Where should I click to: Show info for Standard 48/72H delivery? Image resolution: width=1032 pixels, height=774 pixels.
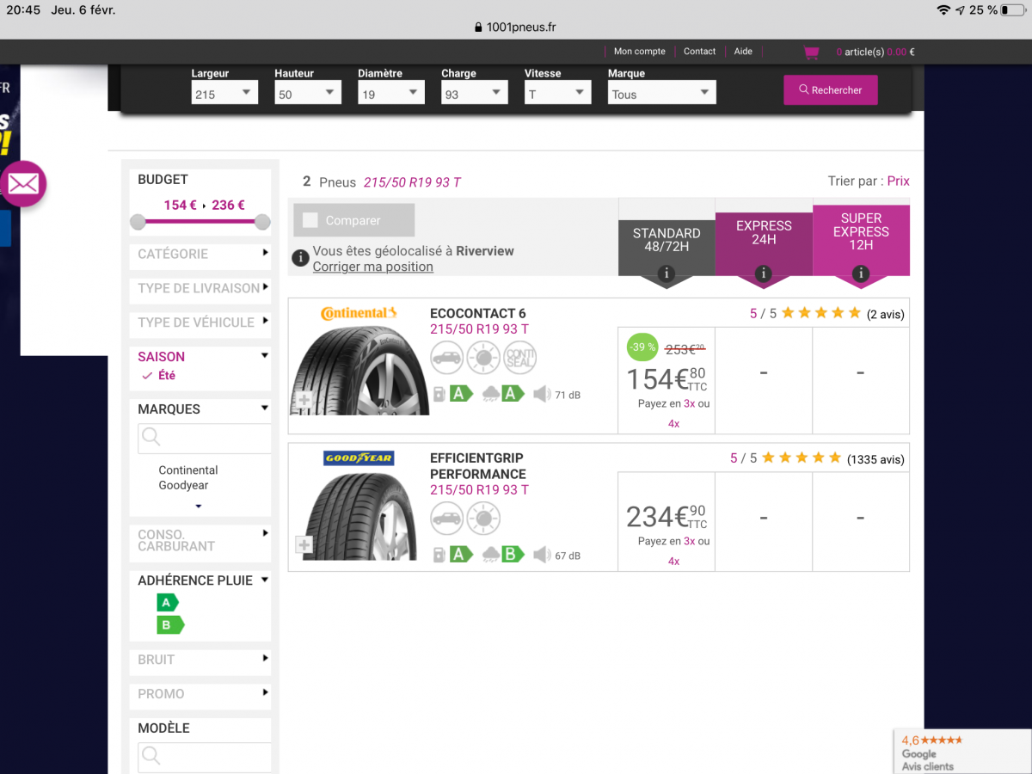tap(666, 273)
